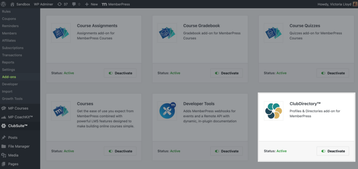Open Transactions in sidebar
Screen dimensions: 358x169
pyautogui.click(x=12, y=55)
